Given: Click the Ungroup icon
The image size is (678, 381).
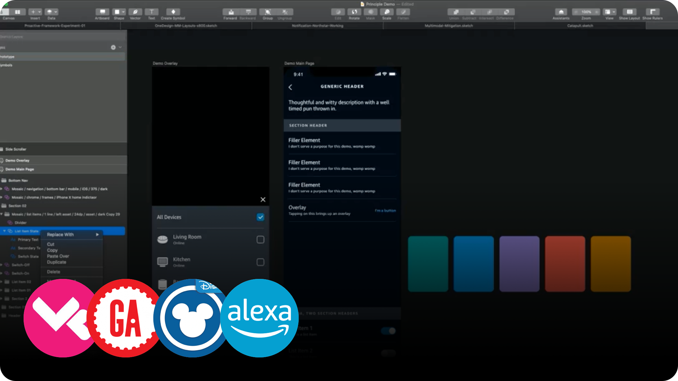Looking at the screenshot, I should pyautogui.click(x=285, y=12).
